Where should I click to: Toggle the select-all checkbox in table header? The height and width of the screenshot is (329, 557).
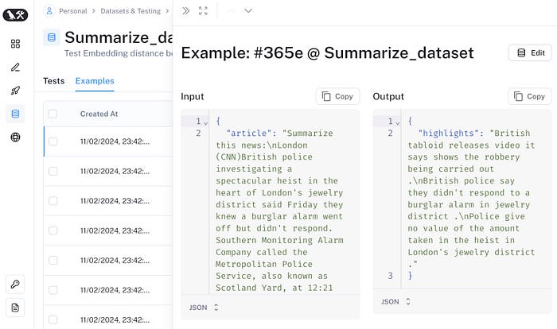coord(53,114)
